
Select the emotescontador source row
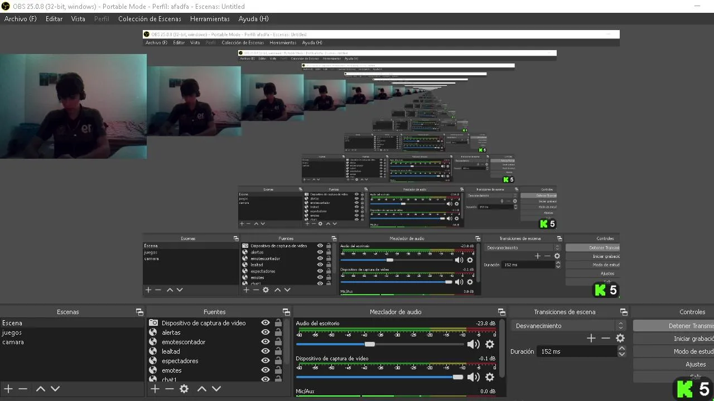pyautogui.click(x=215, y=342)
